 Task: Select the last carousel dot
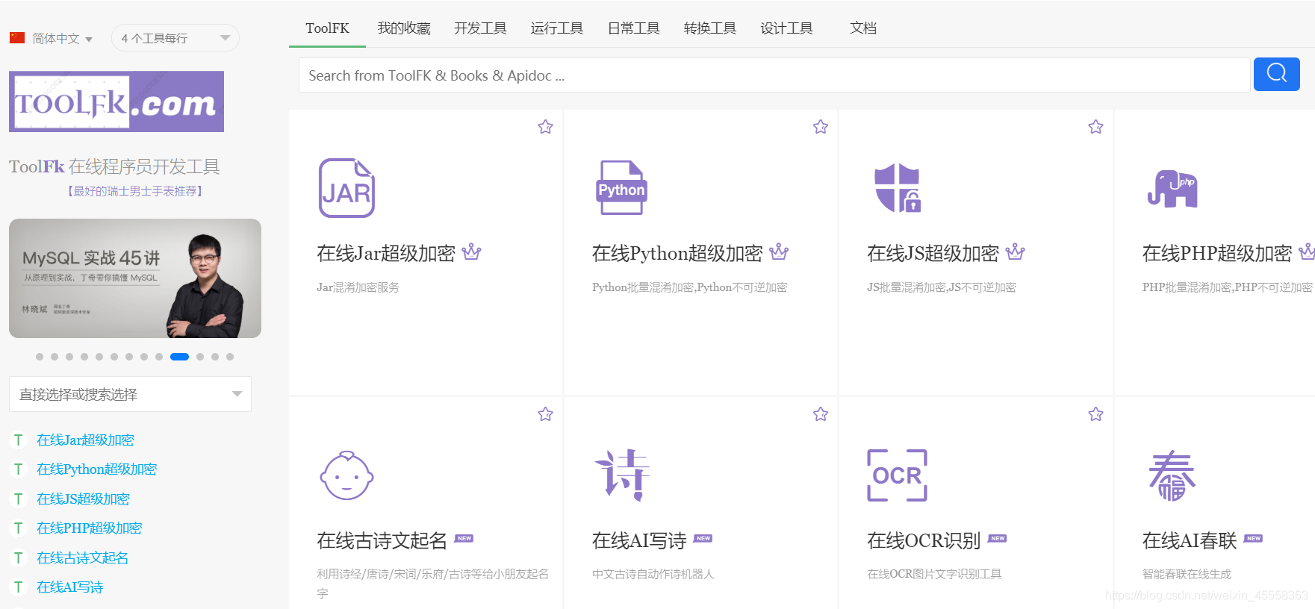coord(230,357)
